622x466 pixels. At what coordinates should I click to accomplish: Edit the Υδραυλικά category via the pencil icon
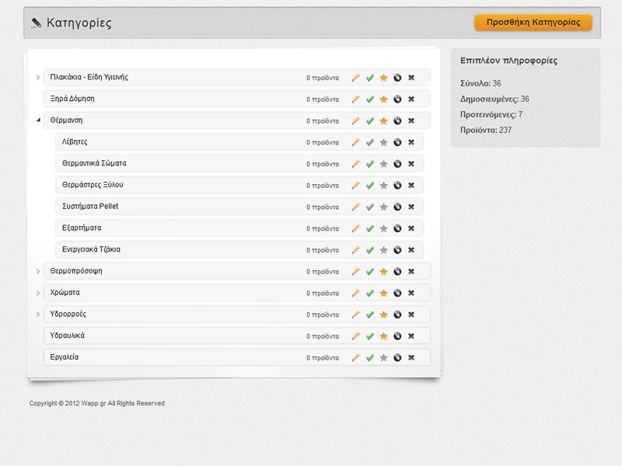coord(356,336)
